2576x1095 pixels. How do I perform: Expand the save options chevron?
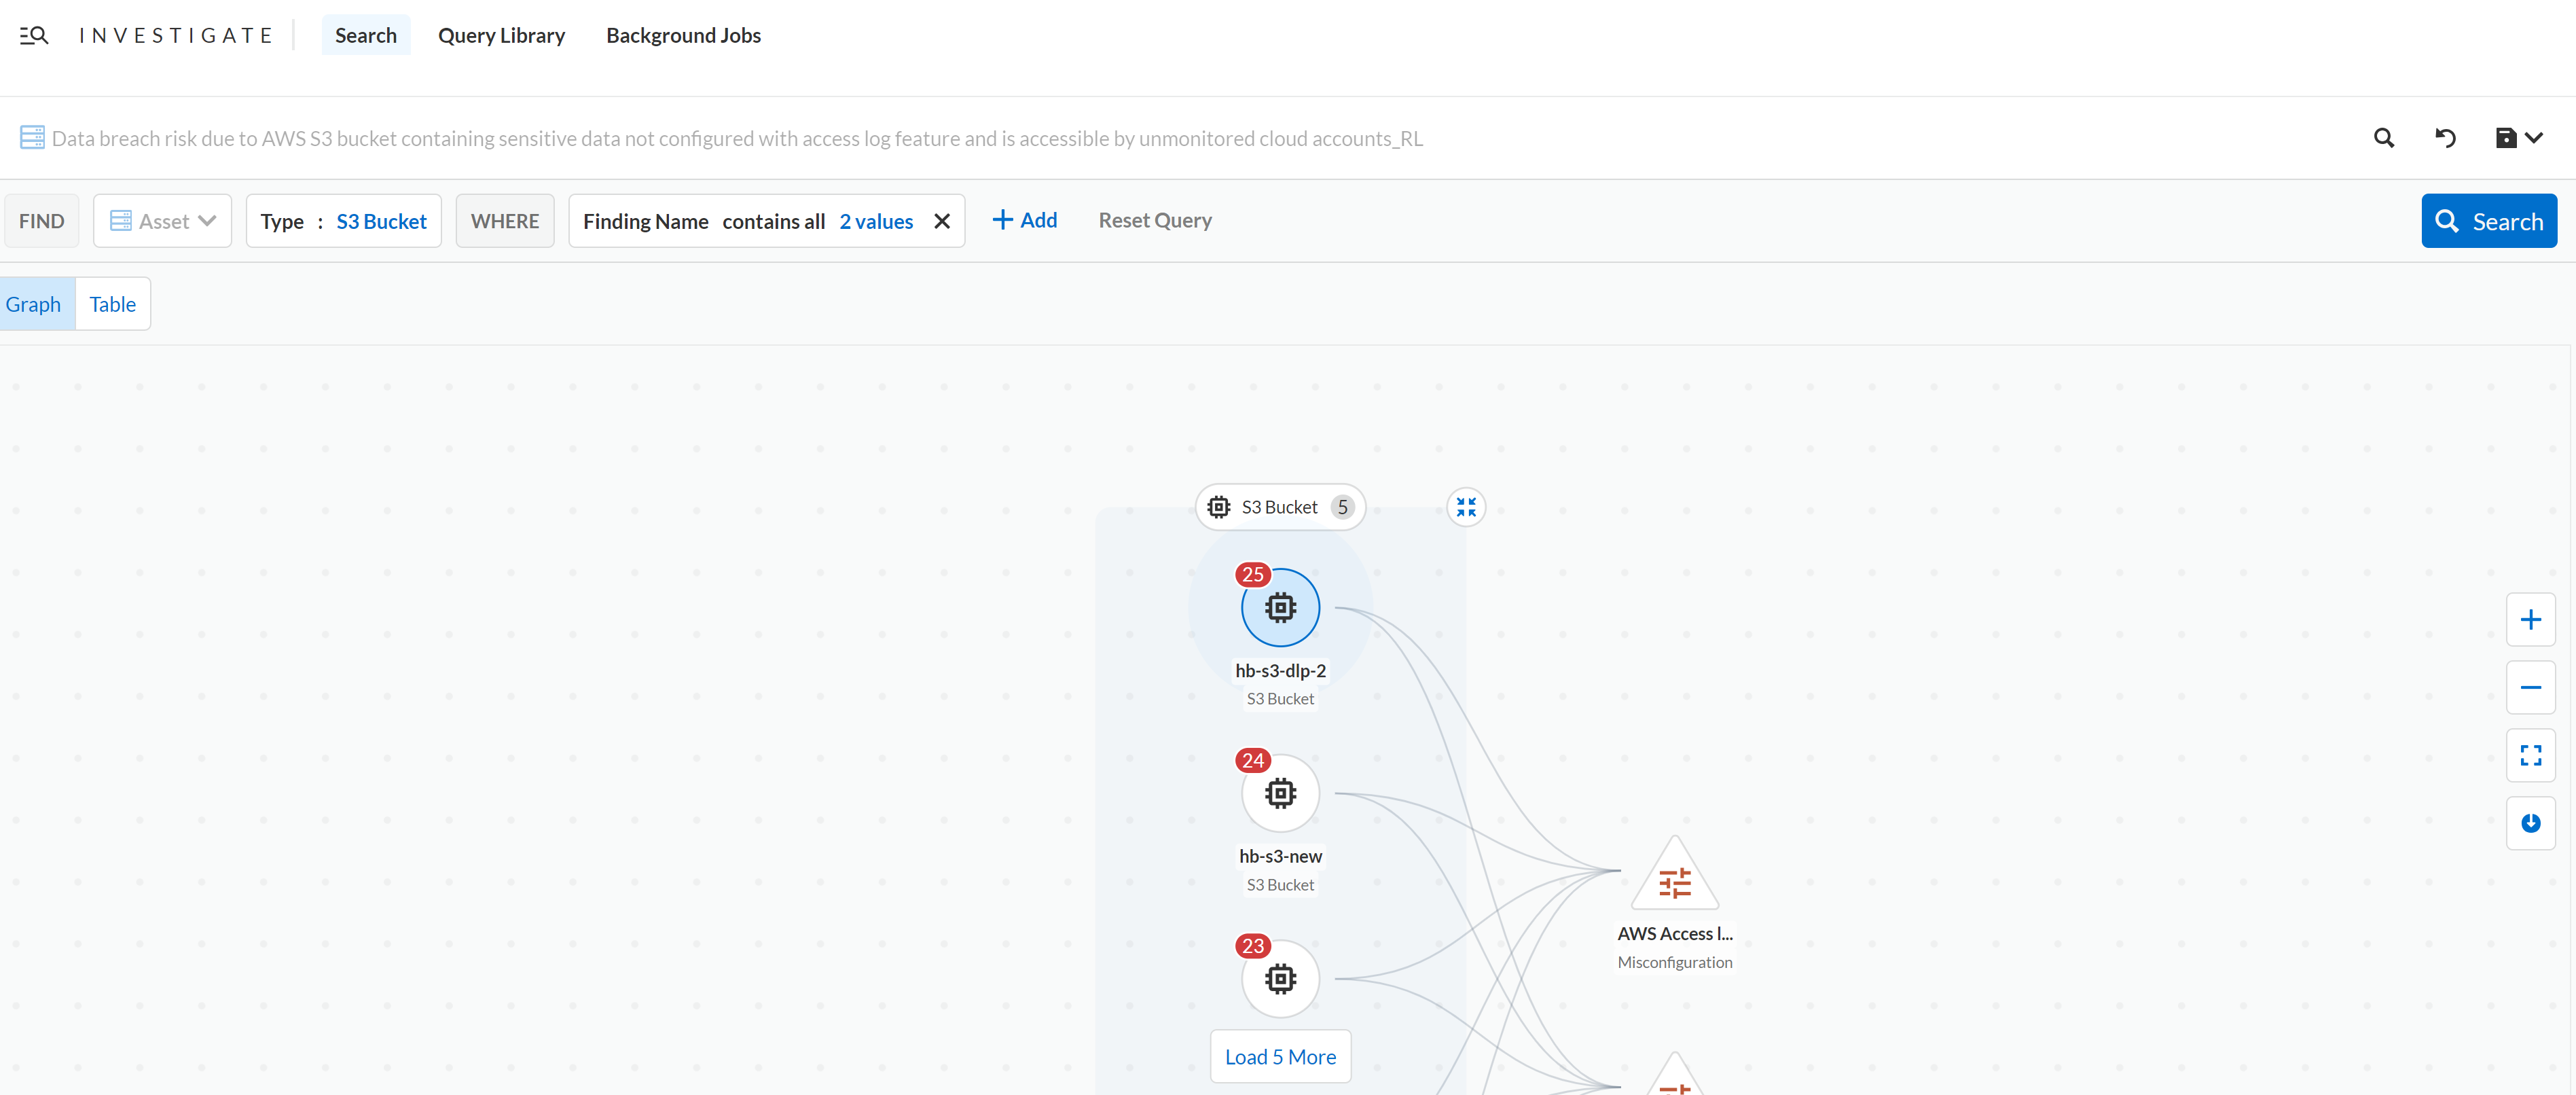(2534, 138)
